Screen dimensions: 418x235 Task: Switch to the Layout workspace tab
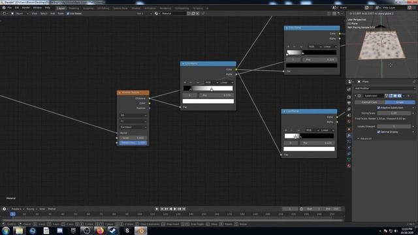click(61, 8)
